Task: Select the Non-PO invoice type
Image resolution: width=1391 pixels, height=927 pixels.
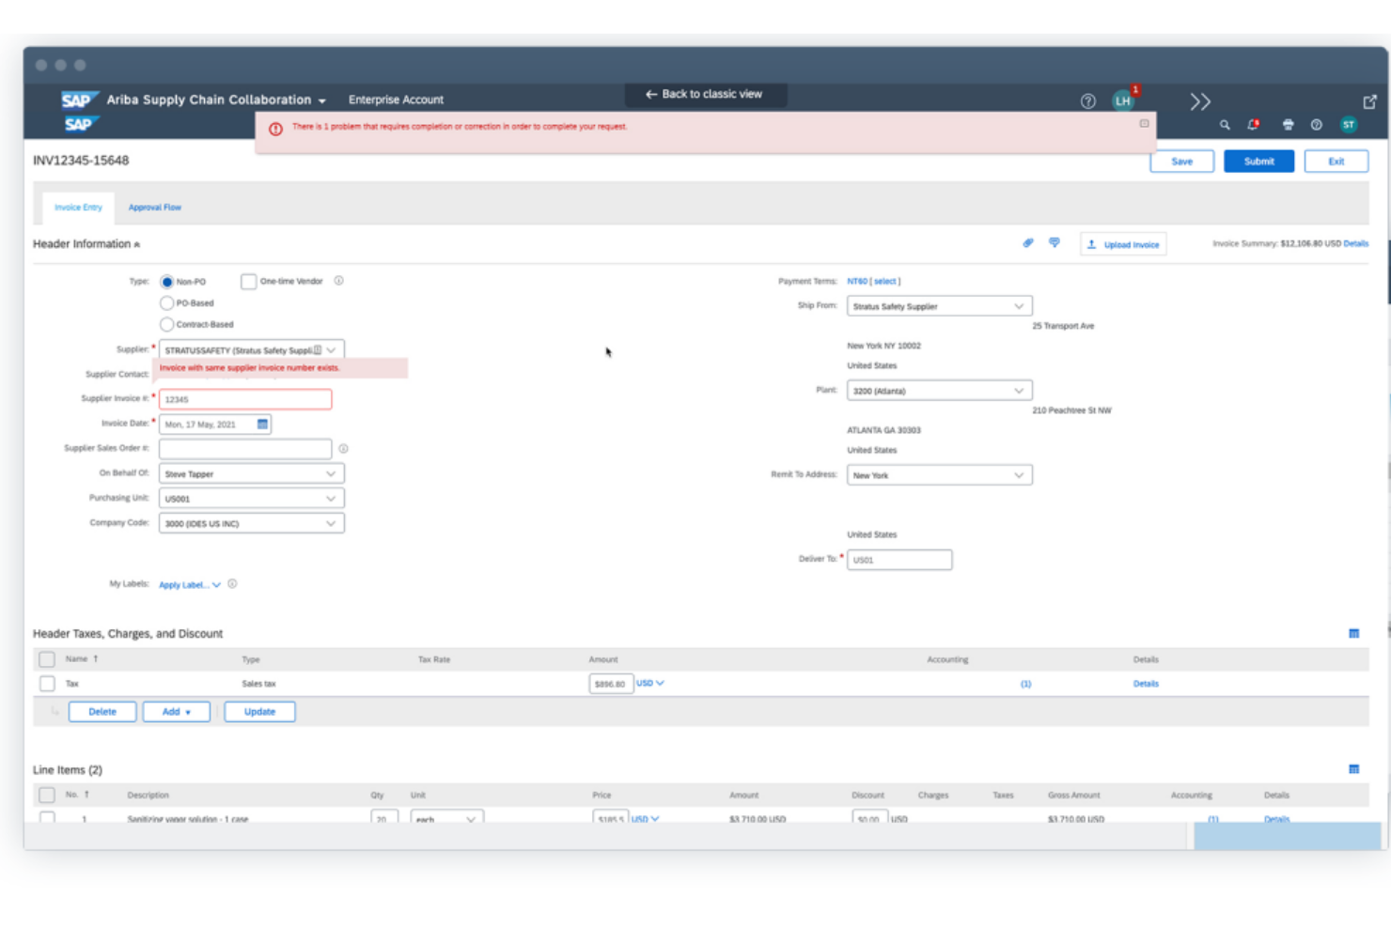Action: (x=166, y=282)
